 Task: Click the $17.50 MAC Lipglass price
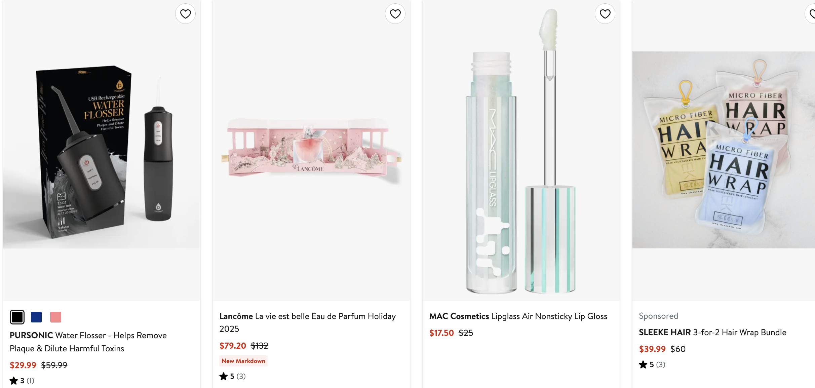pyautogui.click(x=441, y=333)
